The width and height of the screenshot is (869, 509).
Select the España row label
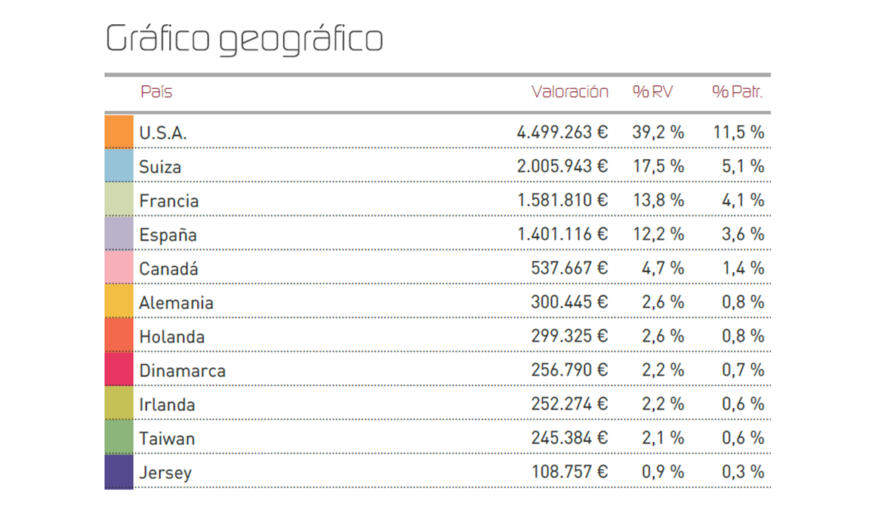click(168, 235)
